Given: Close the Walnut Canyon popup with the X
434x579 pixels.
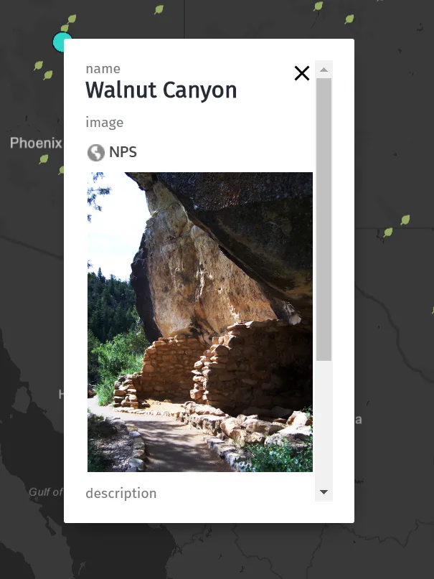Looking at the screenshot, I should [301, 73].
